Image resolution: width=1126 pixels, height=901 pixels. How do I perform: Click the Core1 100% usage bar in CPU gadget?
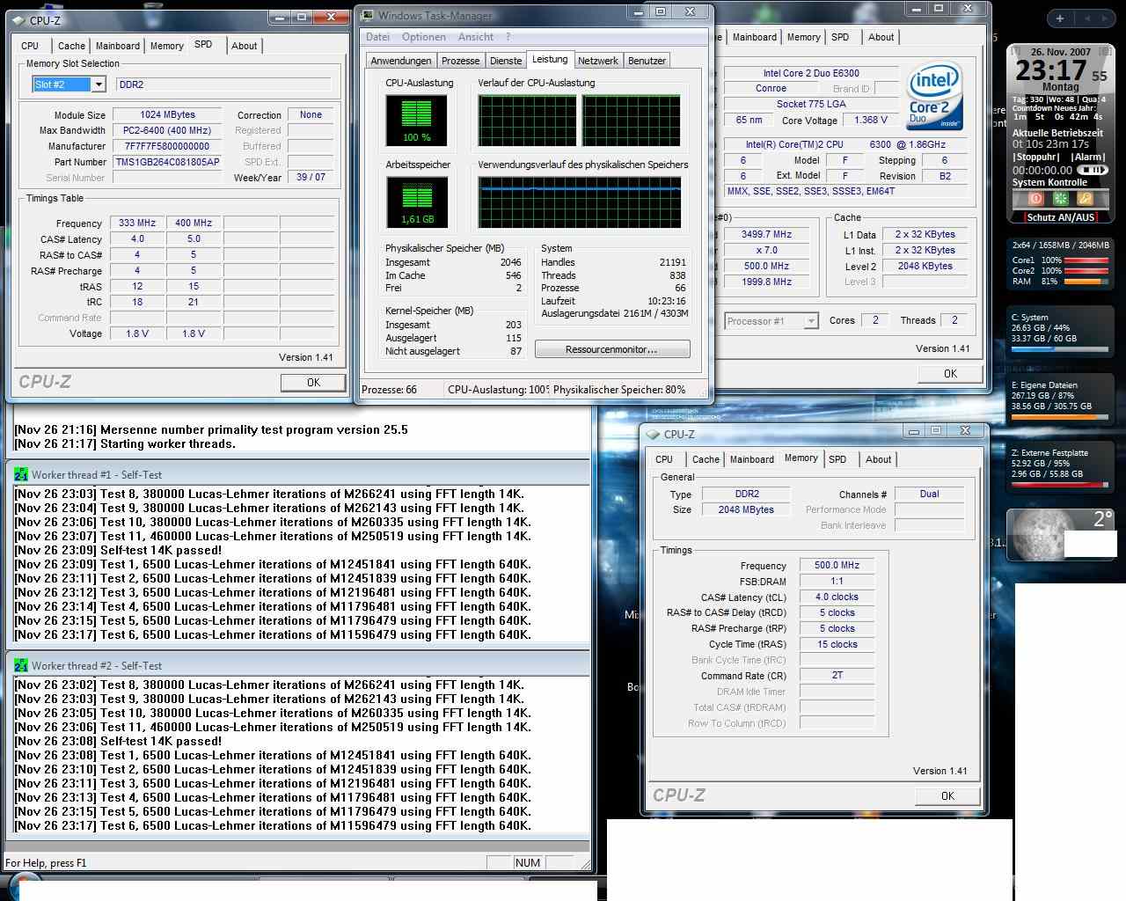(x=1086, y=260)
